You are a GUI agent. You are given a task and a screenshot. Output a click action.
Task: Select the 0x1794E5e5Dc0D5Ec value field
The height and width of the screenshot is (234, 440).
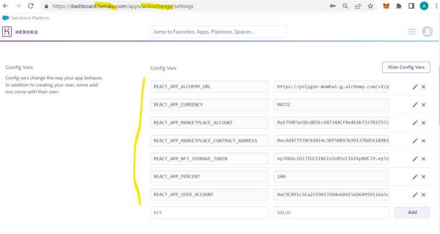331,123
